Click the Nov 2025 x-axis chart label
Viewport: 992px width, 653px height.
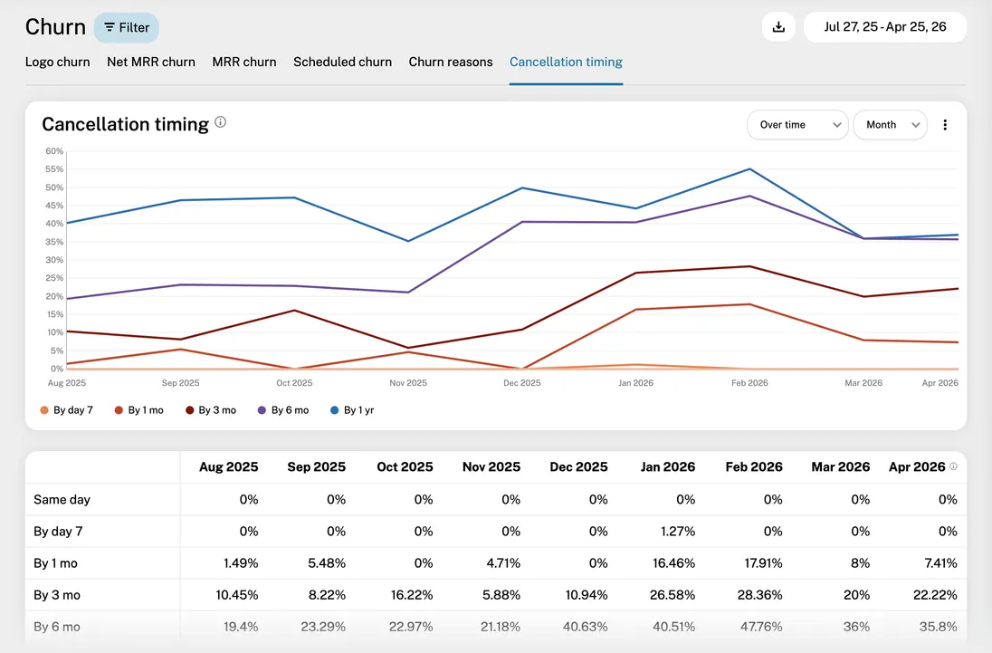[408, 383]
